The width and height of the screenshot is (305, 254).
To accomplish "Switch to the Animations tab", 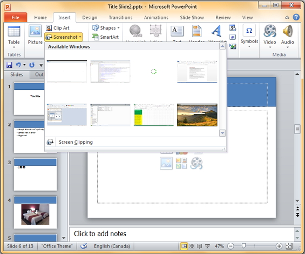I will pos(156,17).
